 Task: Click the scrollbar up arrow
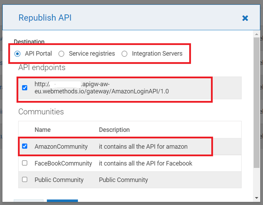click(x=256, y=34)
